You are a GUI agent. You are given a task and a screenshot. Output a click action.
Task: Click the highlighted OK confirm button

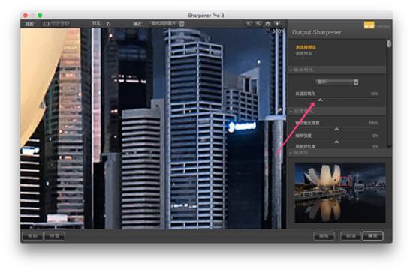click(372, 236)
